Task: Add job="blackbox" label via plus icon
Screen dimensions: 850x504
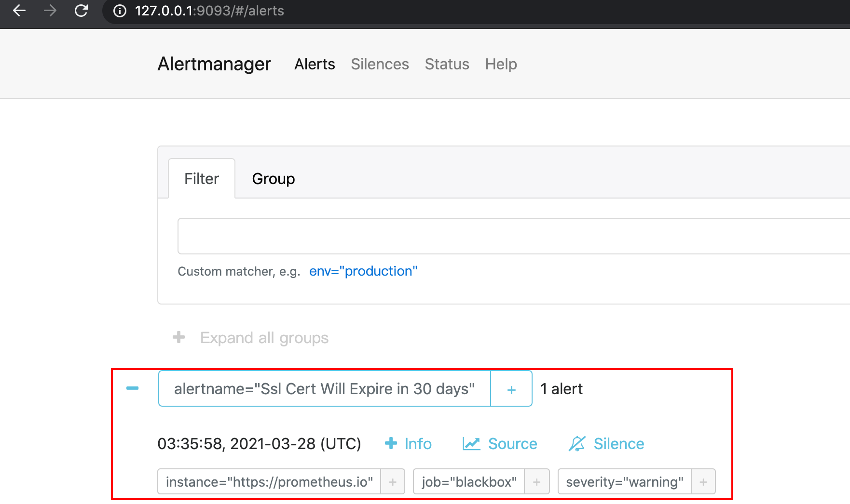Action: pyautogui.click(x=536, y=482)
